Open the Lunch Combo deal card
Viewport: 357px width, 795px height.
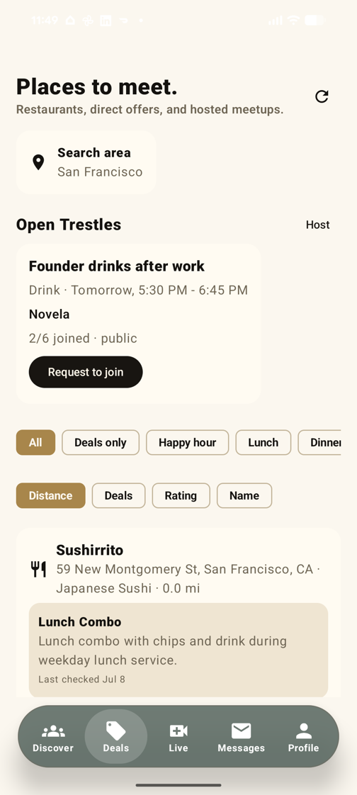click(178, 650)
